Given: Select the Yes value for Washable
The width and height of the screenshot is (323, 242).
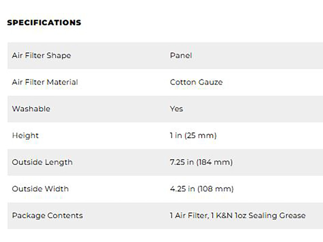Looking at the screenshot, I should point(176,109).
